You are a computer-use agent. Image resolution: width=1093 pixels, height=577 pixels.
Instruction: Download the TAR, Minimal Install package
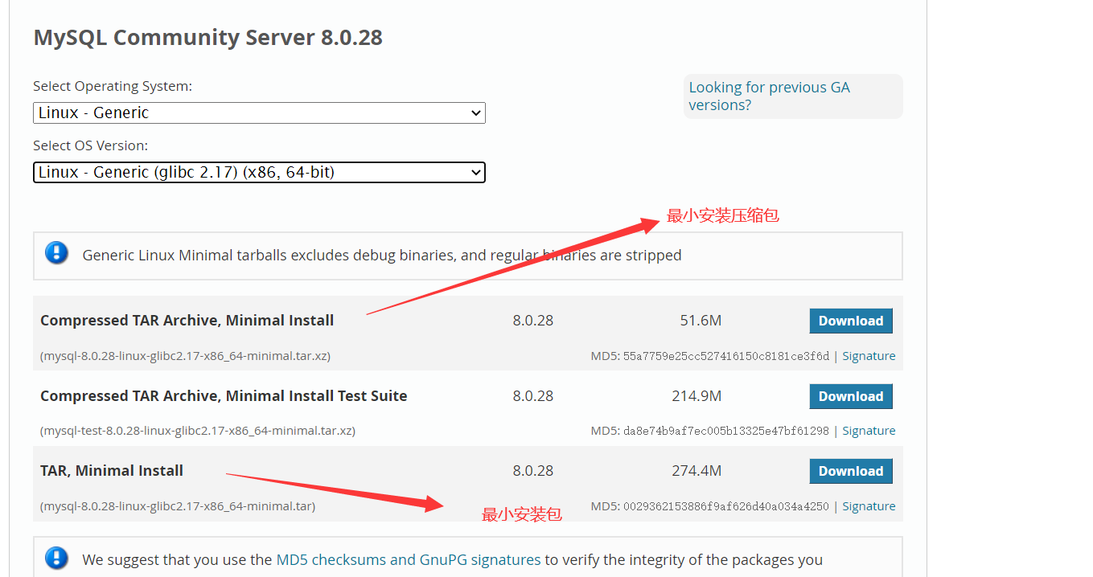tap(851, 471)
